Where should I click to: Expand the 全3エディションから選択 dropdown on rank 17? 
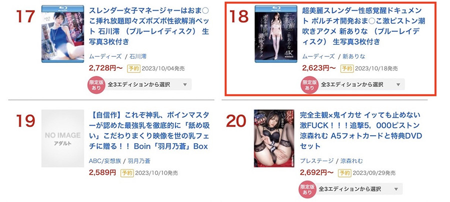[x=148, y=85]
